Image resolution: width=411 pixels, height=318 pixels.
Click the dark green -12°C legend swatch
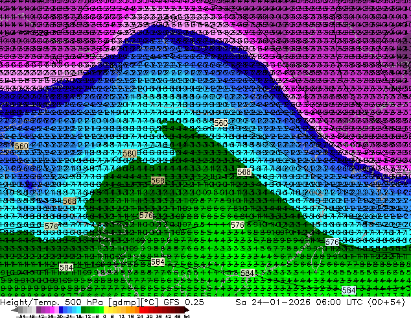pos(84,310)
